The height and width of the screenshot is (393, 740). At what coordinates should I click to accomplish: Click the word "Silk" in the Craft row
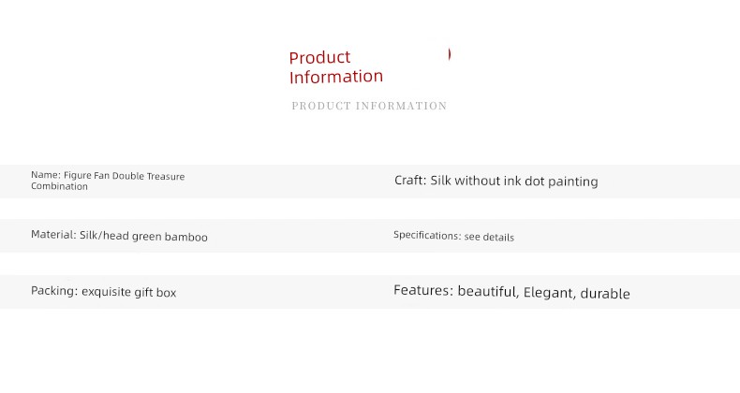pos(441,181)
